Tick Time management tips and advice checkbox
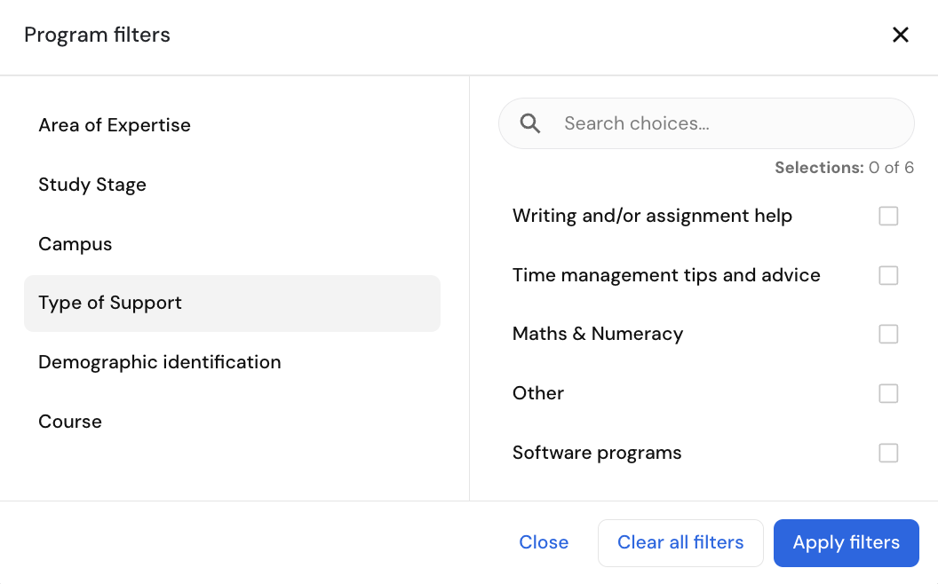This screenshot has width=938, height=584. coord(888,275)
